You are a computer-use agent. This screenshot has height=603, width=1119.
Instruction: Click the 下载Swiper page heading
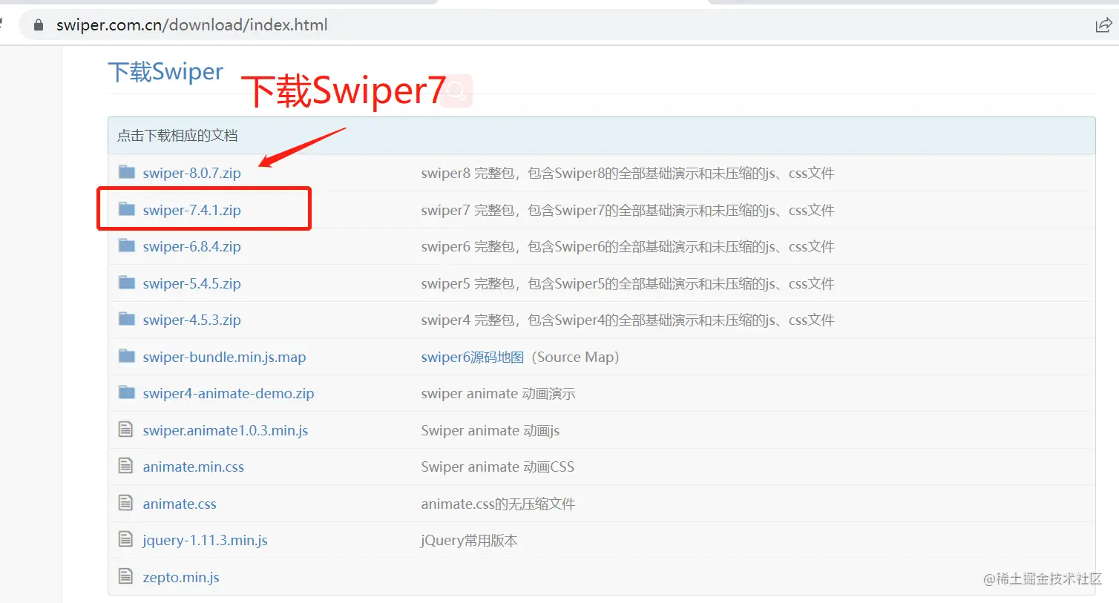pos(165,72)
